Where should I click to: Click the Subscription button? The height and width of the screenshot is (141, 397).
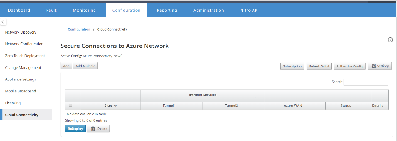(292, 66)
